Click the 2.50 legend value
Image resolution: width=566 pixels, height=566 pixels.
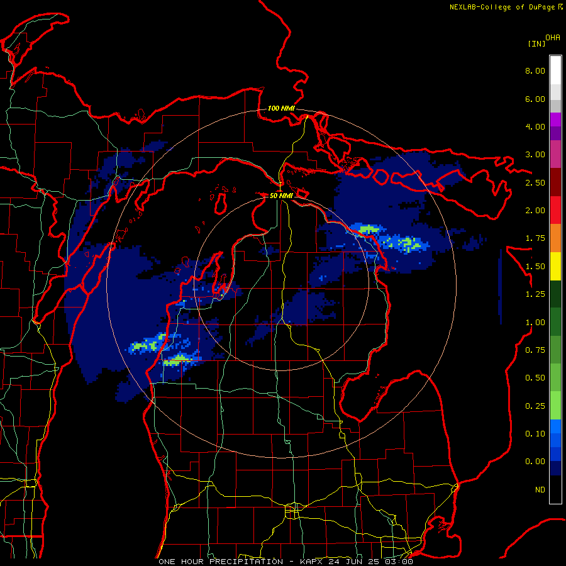(535, 182)
